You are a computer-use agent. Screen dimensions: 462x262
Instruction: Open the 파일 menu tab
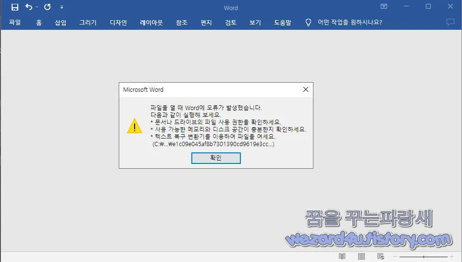[x=15, y=23]
